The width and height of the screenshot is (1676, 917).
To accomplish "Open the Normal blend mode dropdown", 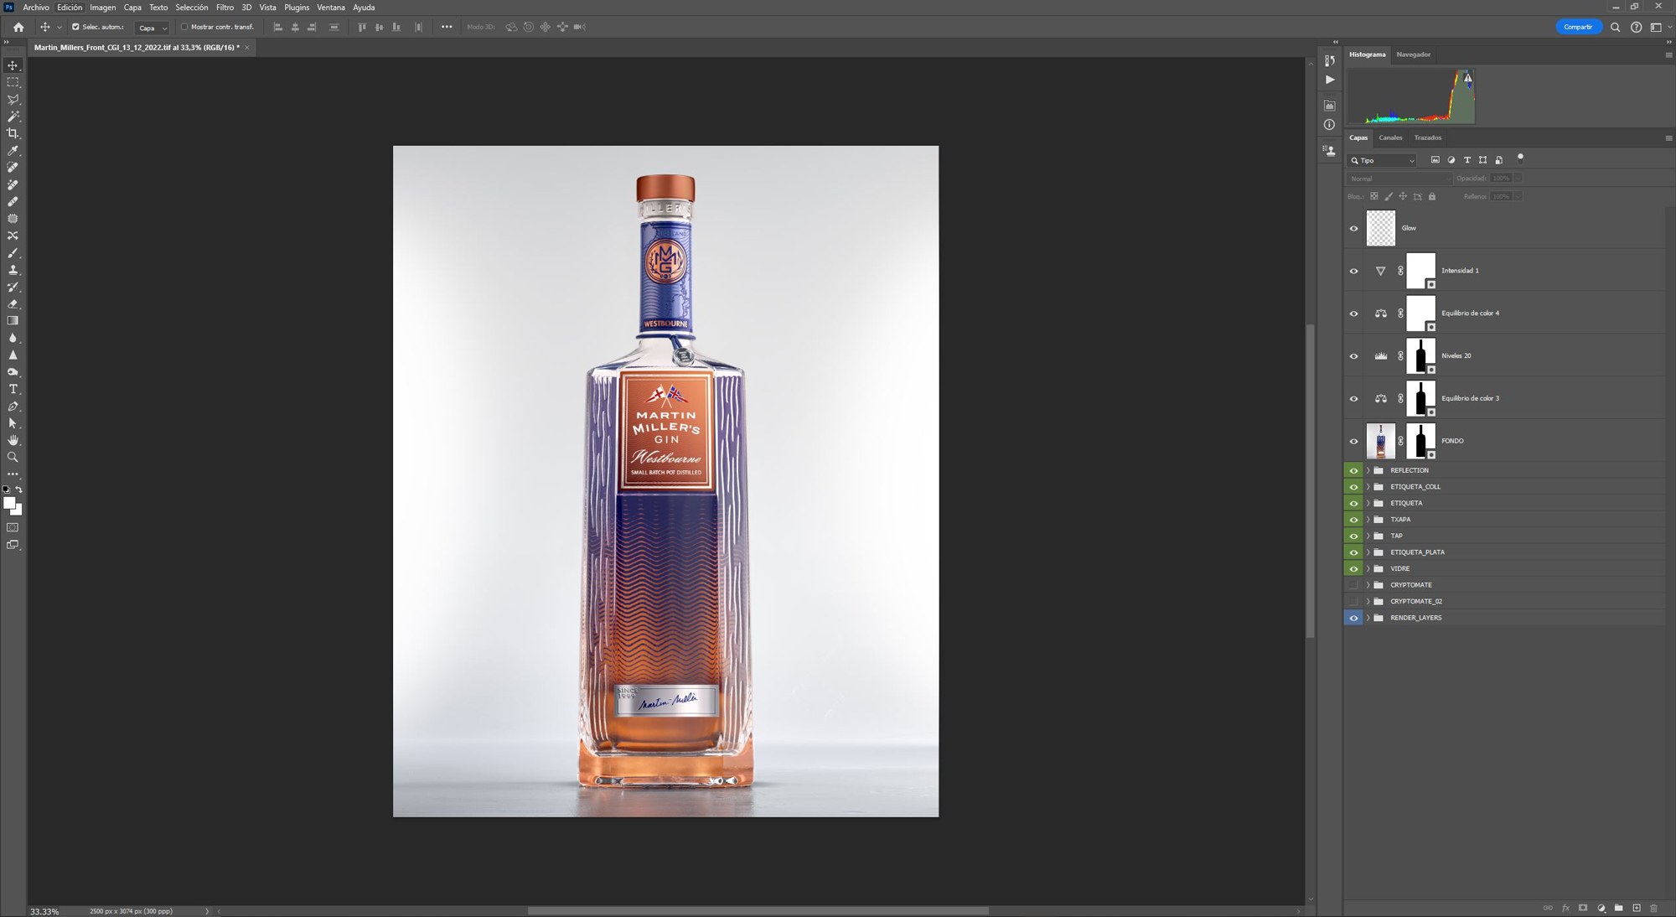I will click(x=1399, y=179).
